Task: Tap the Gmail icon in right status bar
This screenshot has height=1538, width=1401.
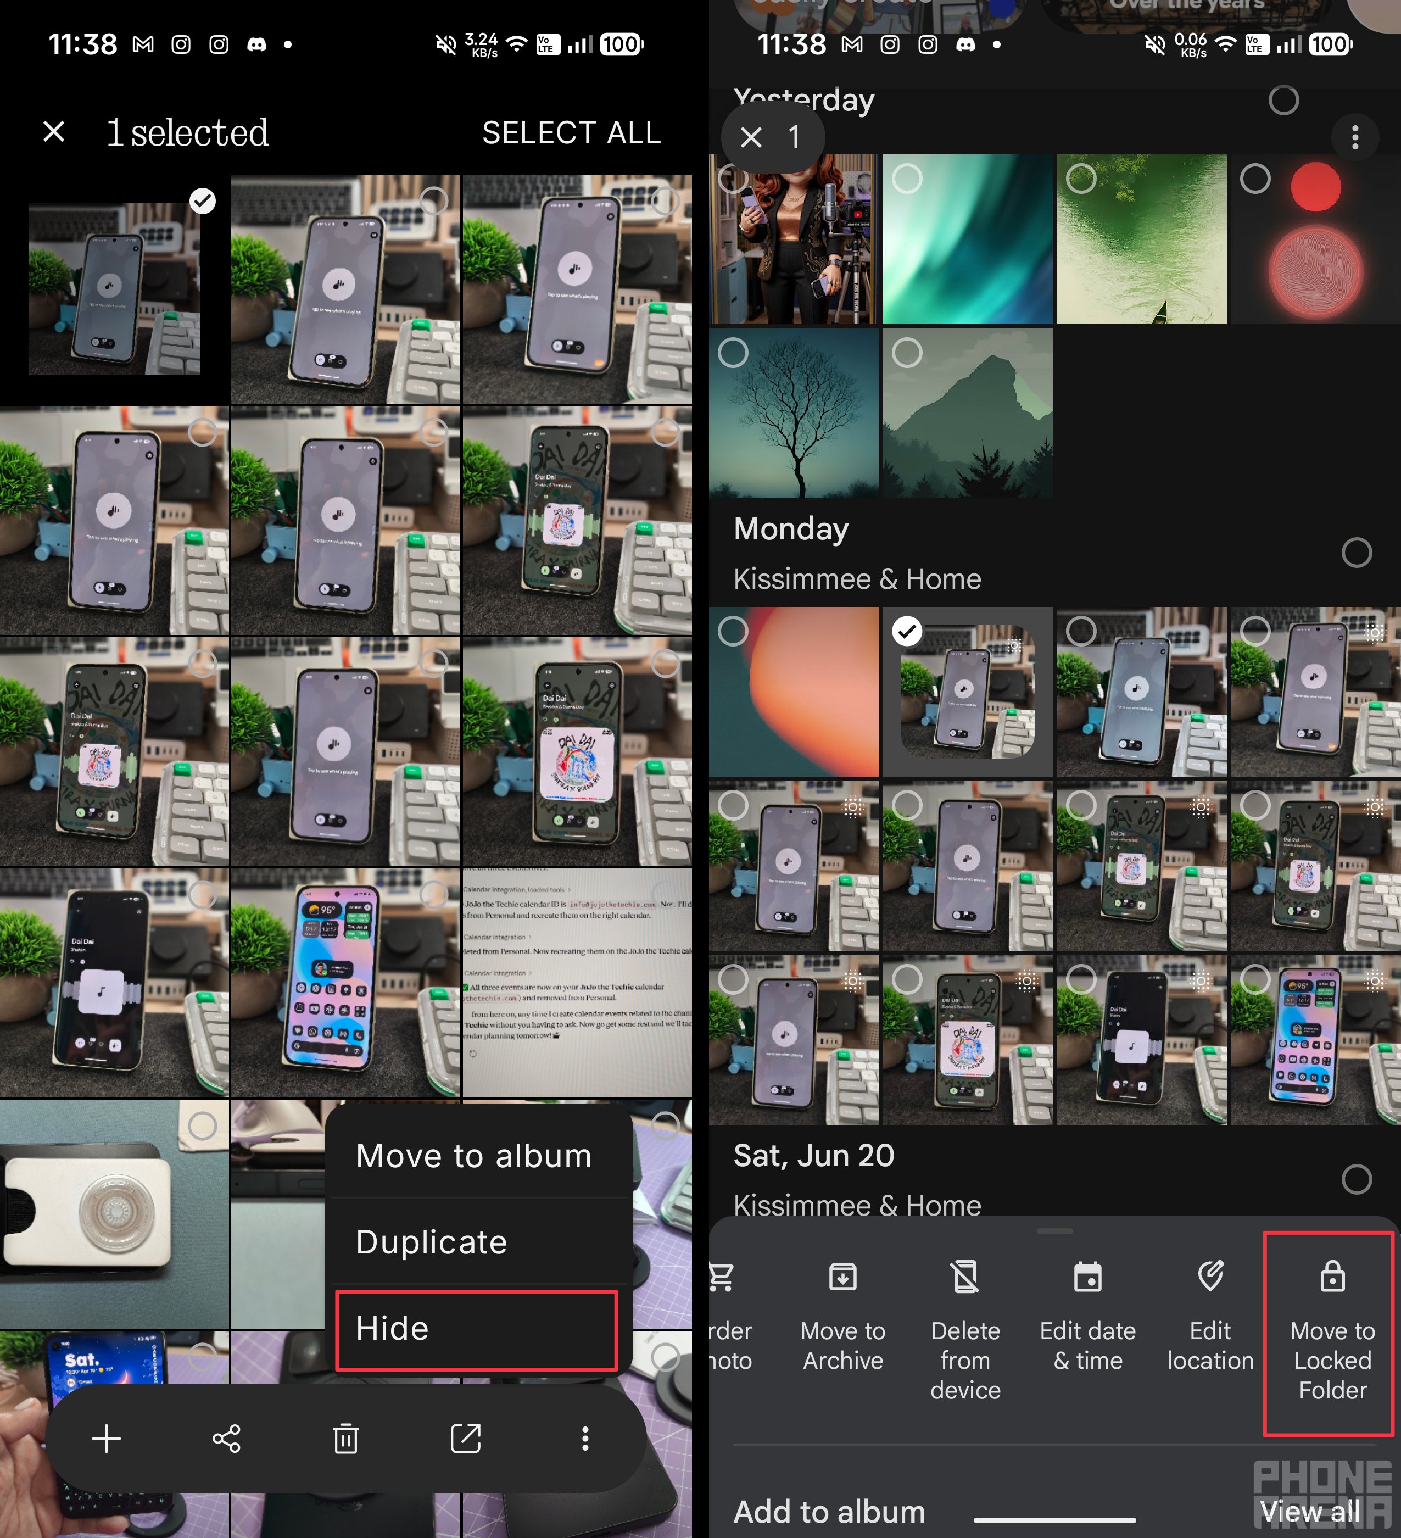Action: (852, 44)
